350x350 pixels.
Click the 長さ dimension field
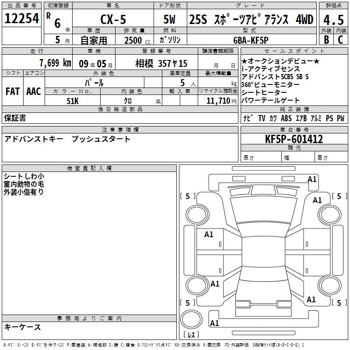(261, 157)
